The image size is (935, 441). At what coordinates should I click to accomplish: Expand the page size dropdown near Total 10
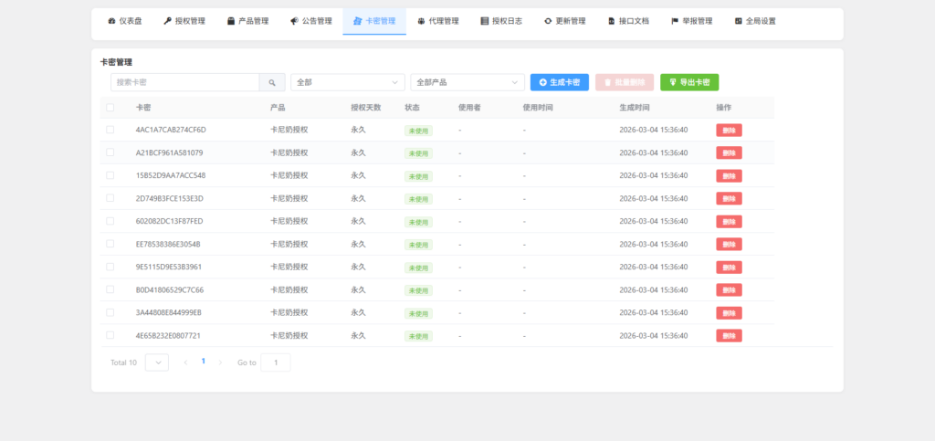coord(157,362)
